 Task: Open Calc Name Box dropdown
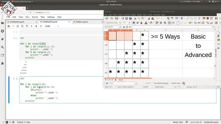120,27
